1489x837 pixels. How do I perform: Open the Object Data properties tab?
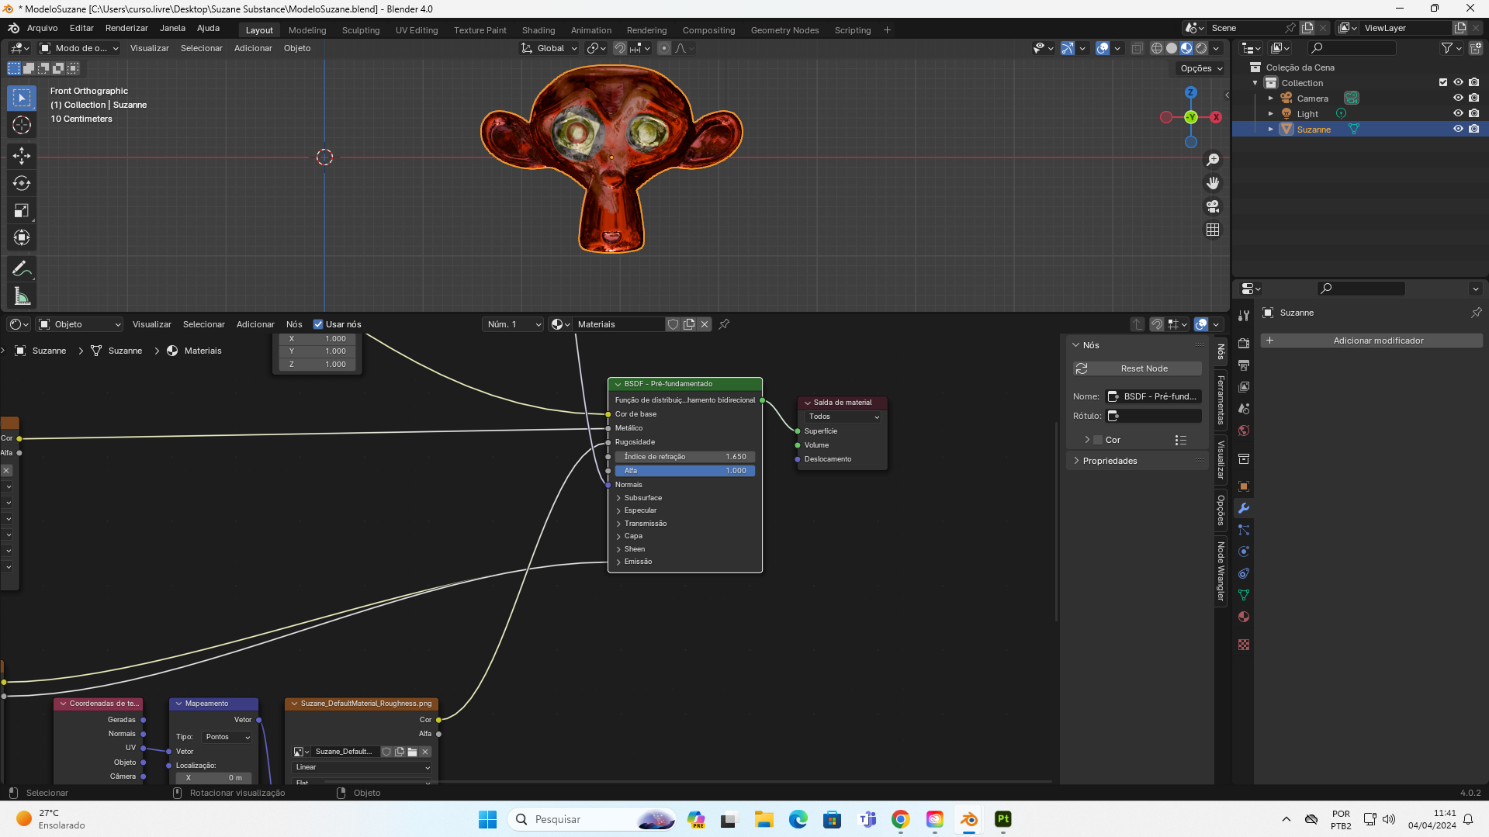coord(1244,595)
